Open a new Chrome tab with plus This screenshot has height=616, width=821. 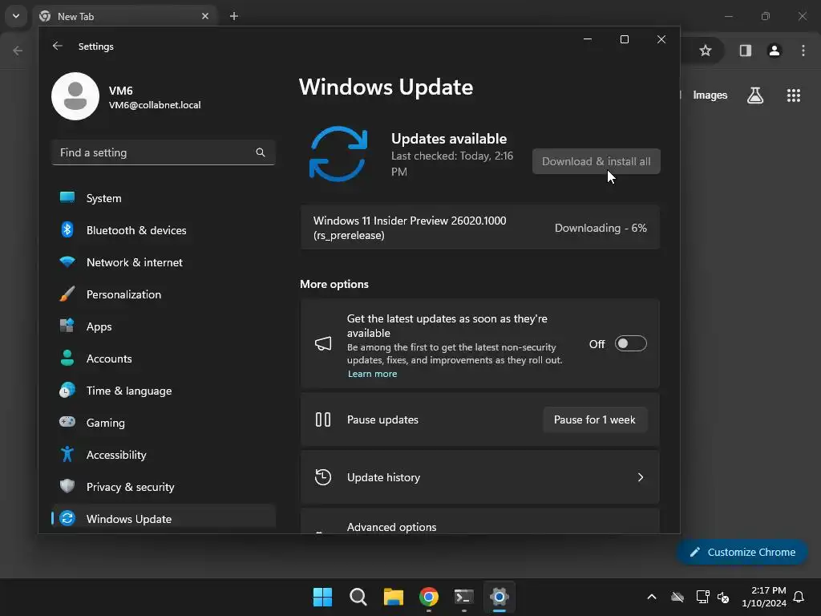[234, 16]
